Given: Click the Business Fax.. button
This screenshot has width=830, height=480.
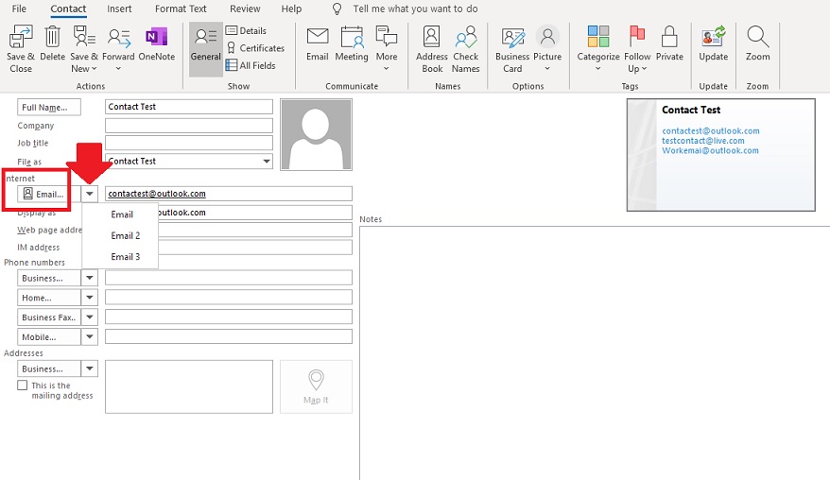Looking at the screenshot, I should coord(49,317).
